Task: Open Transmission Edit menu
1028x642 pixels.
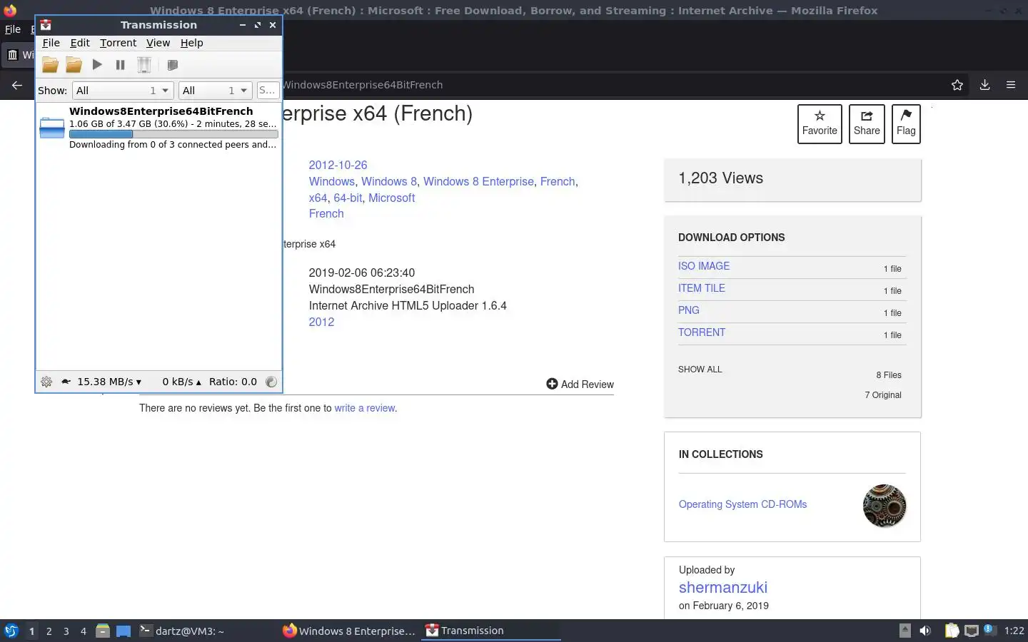Action: tap(80, 43)
